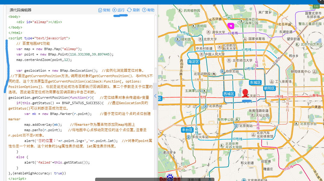Click the 北京西站 station icon
The width and height of the screenshot is (324, 181).
tap(206, 106)
